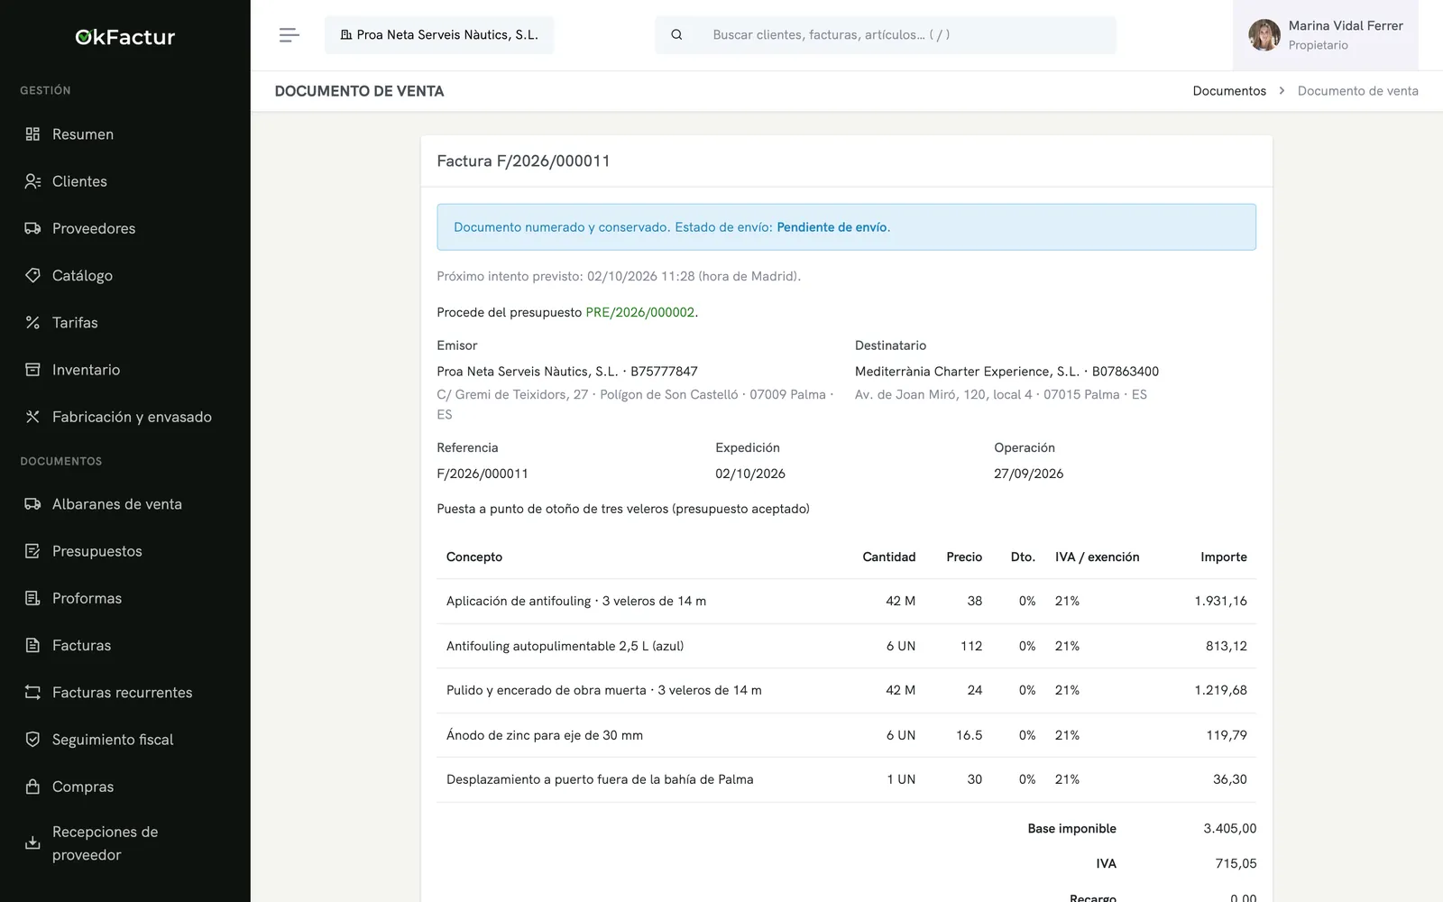
Task: Click the Desplazamiento a puerto fuera row
Action: click(846, 779)
